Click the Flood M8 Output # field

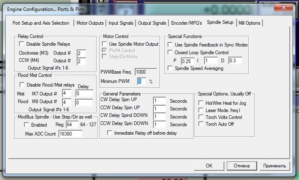click(x=67, y=102)
